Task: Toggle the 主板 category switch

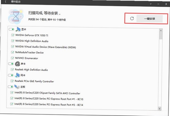Action: 10,87
